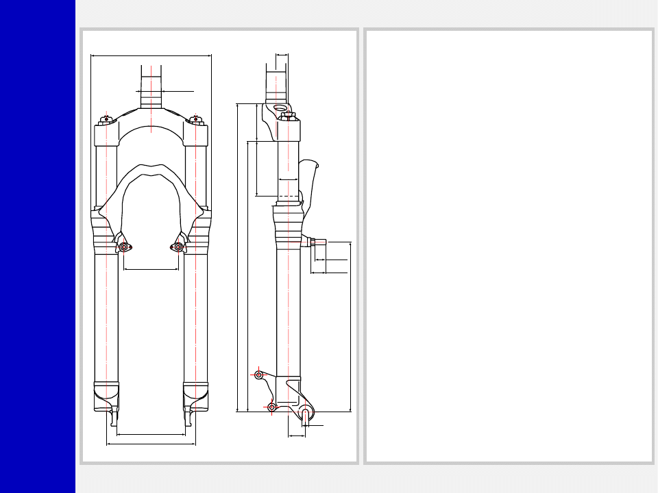Click the dimension line between brake bosses
Image resolution: width=658 pixels, height=493 pixels.
(x=151, y=269)
